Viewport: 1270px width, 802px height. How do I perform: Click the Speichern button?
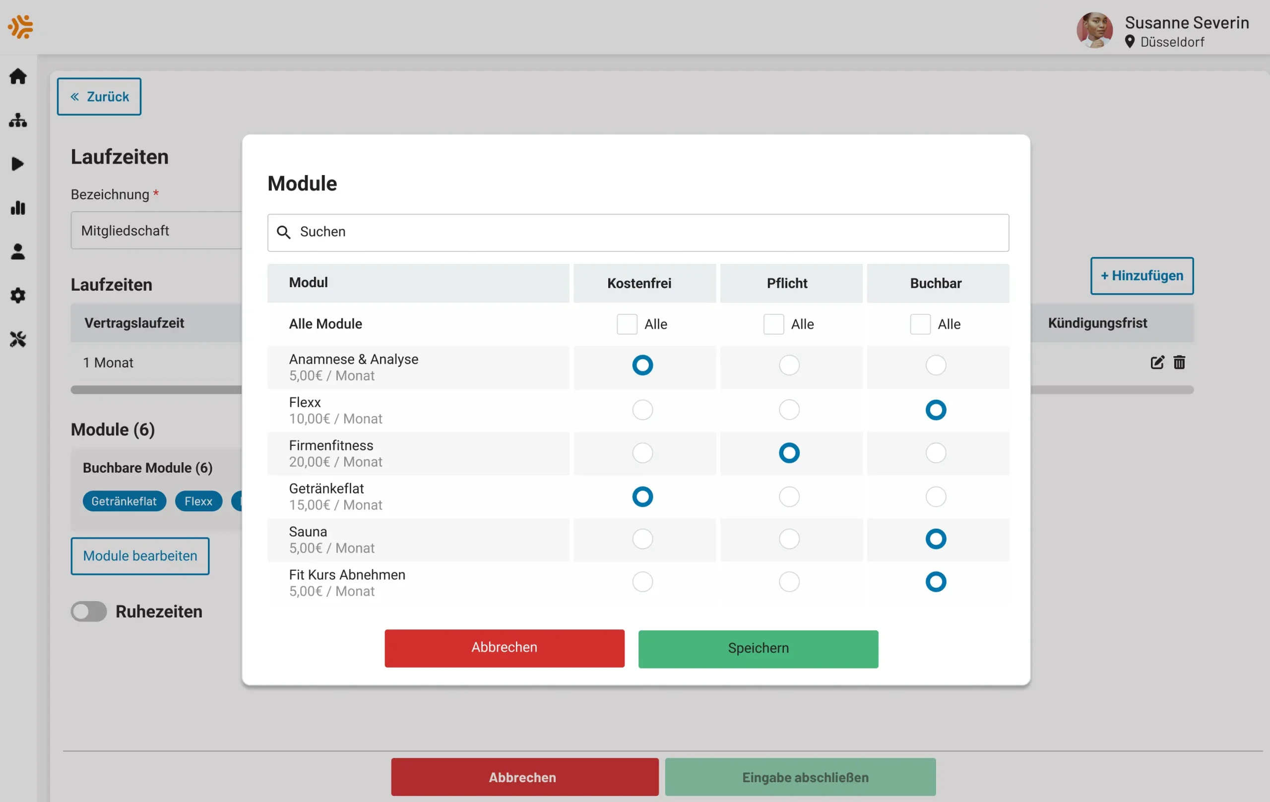click(758, 649)
